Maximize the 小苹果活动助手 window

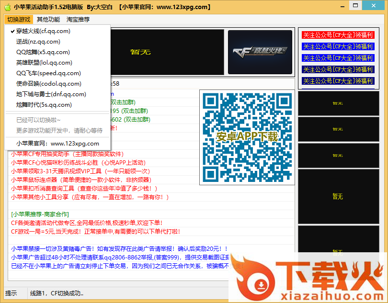pyautogui.click(x=355, y=5)
